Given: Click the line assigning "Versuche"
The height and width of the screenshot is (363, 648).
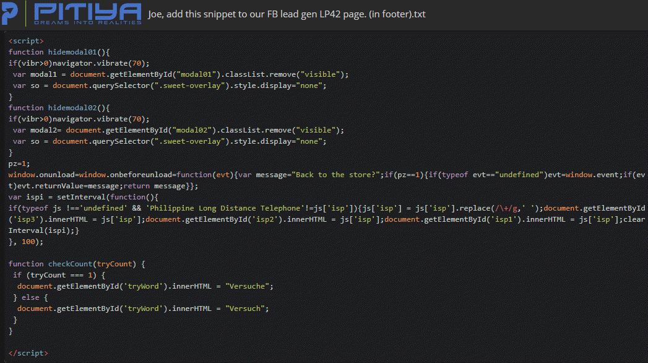Looking at the screenshot, I should point(145,287).
